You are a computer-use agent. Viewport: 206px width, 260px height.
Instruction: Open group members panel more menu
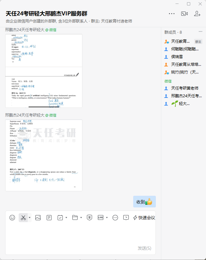click(x=200, y=32)
